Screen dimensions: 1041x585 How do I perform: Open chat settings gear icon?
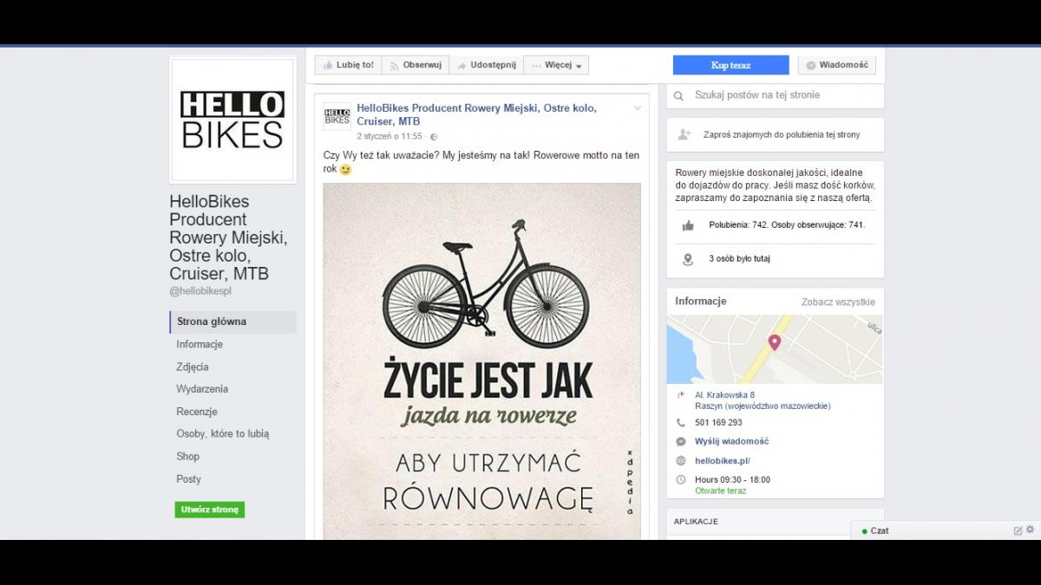[x=1030, y=530]
